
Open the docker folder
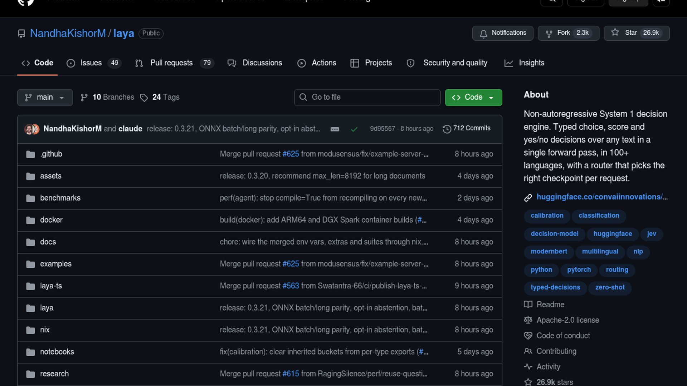pyautogui.click(x=51, y=220)
